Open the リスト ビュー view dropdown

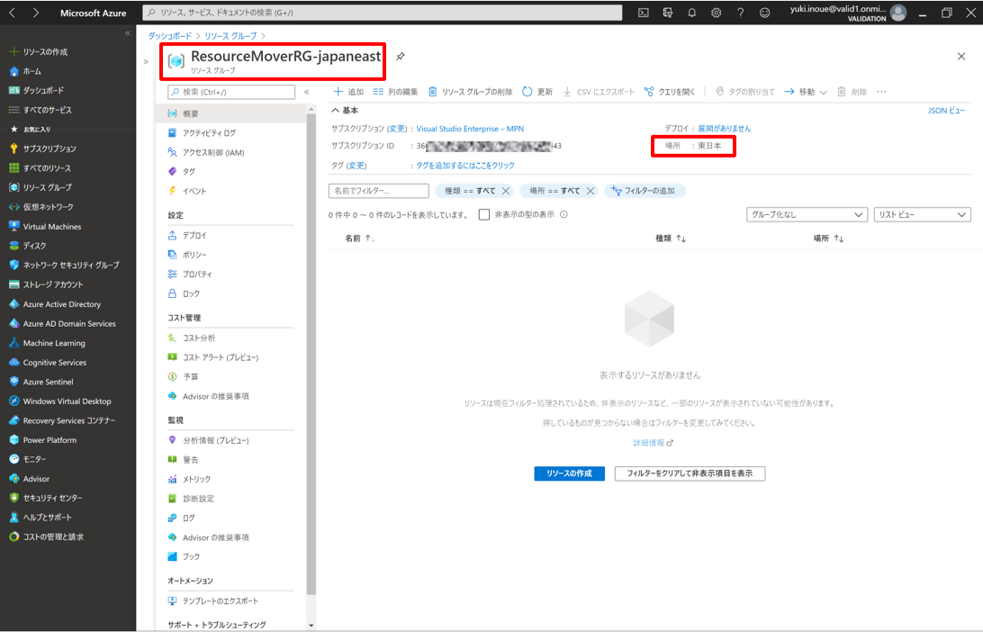922,214
